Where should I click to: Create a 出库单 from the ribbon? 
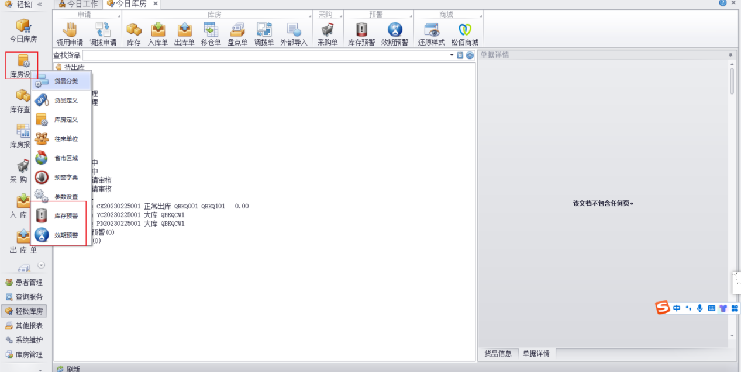(184, 34)
